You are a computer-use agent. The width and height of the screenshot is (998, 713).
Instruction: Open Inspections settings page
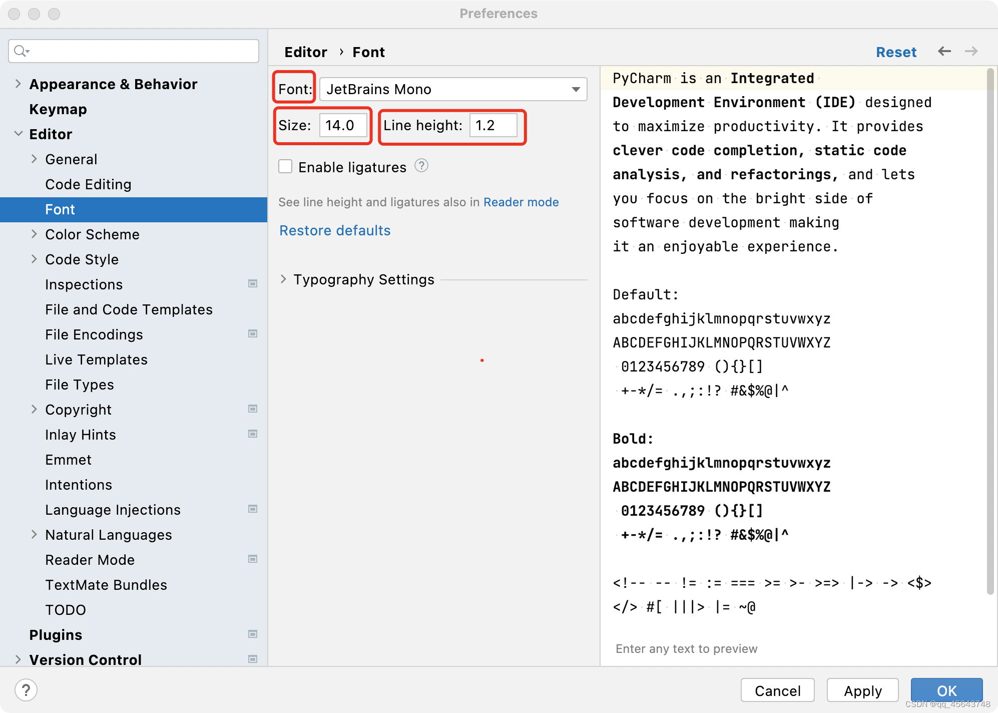pos(84,284)
